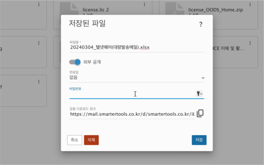Screen dimensions: 264x165
Task: Toggle the 외부 공개 switch
Action: (x=75, y=62)
